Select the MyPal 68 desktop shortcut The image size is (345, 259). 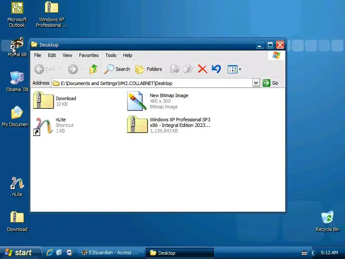(x=17, y=47)
